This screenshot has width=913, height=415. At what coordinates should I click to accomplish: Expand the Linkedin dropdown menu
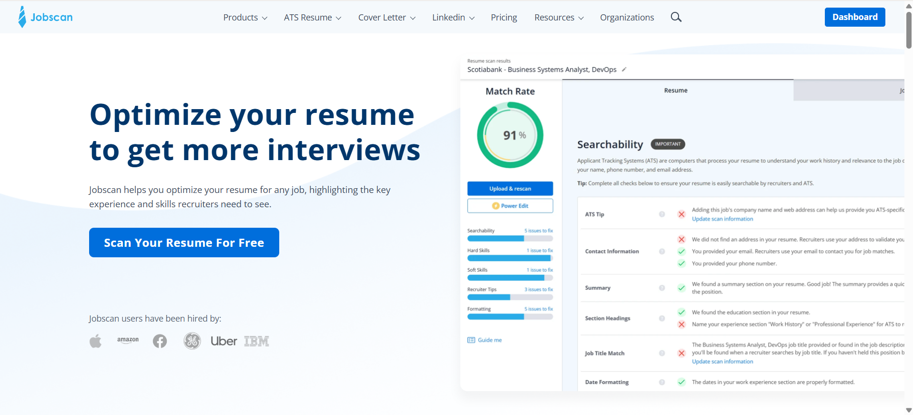coord(453,18)
